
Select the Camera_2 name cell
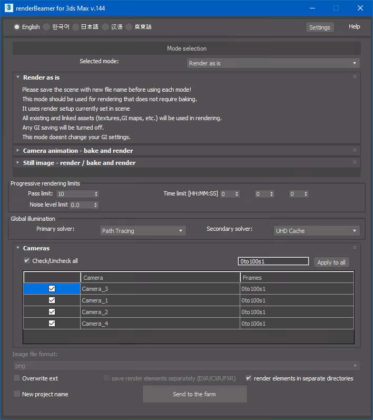click(160, 312)
